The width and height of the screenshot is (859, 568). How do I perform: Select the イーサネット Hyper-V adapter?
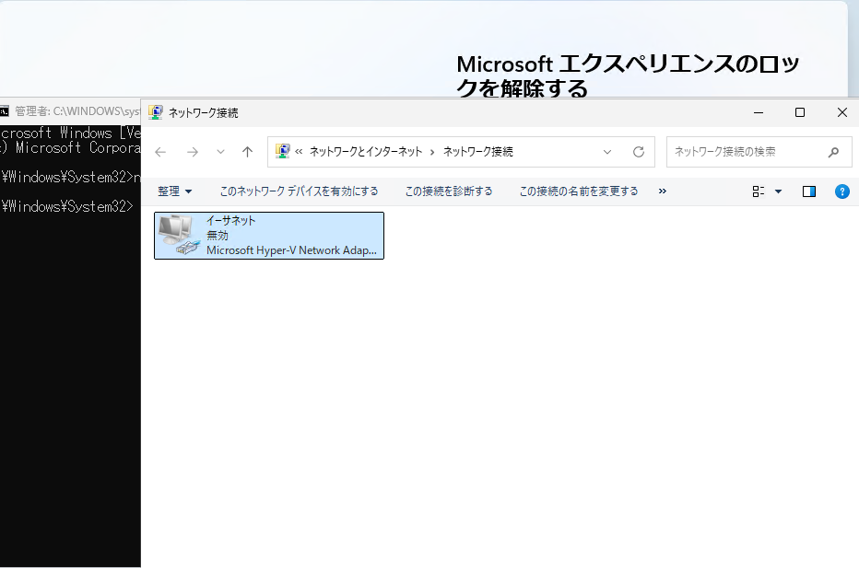[x=268, y=236]
